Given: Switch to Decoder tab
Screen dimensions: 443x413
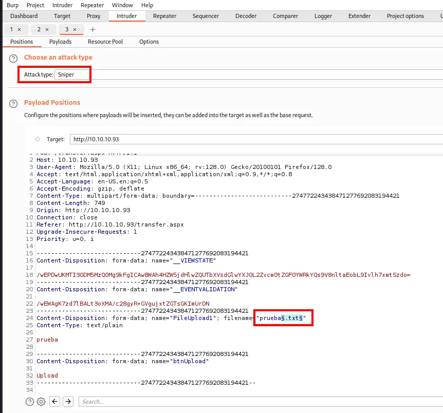Looking at the screenshot, I should 246,16.
